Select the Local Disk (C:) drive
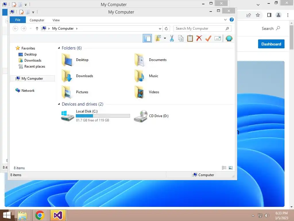Screen dimensions: 294x221 click(95, 116)
